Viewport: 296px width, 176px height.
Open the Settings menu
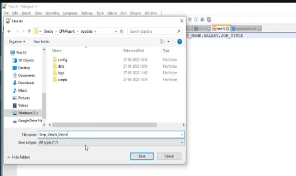click(x=87, y=13)
